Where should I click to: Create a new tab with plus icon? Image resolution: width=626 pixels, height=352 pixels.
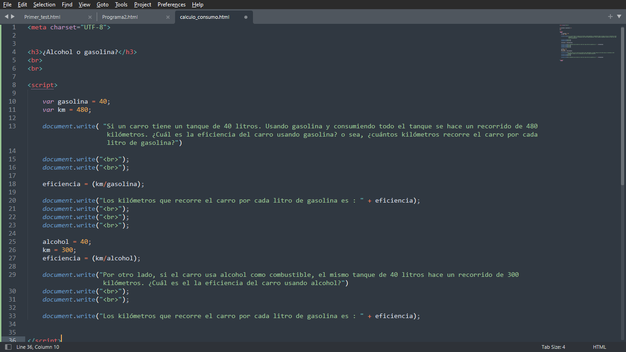coord(610,16)
